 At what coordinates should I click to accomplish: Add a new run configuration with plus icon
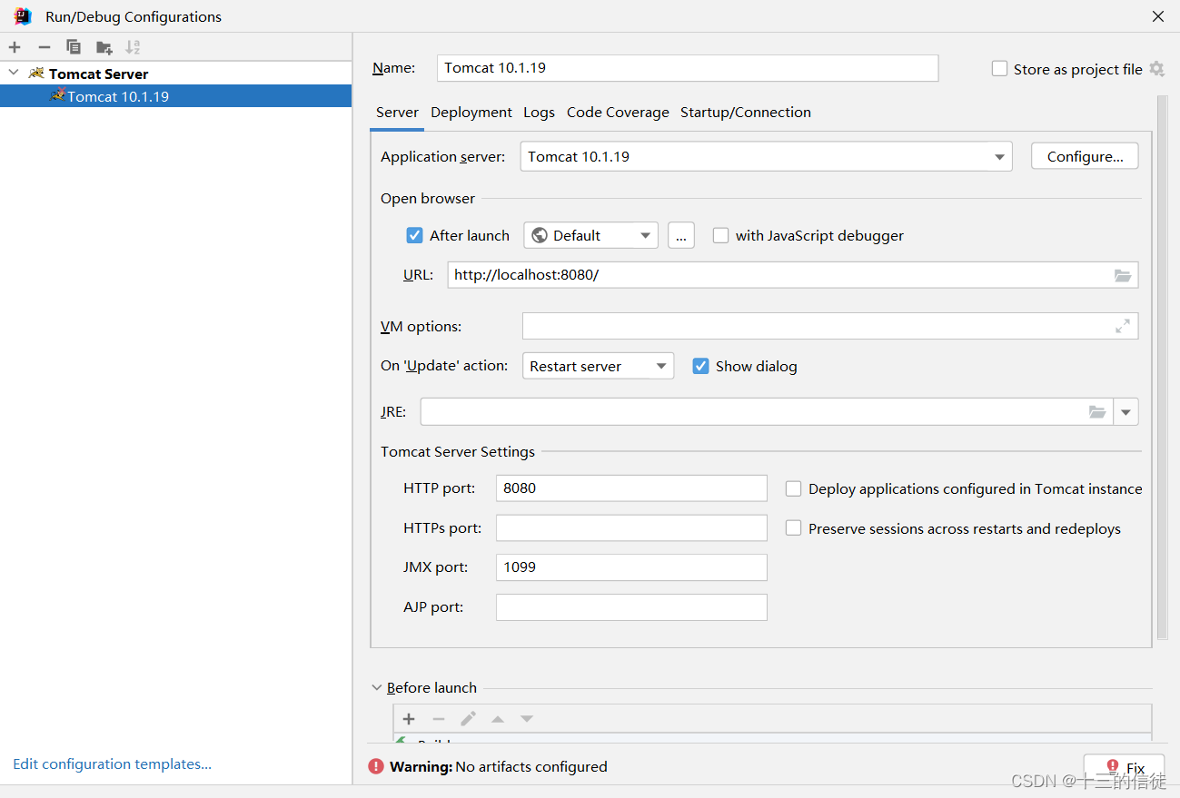pos(15,47)
